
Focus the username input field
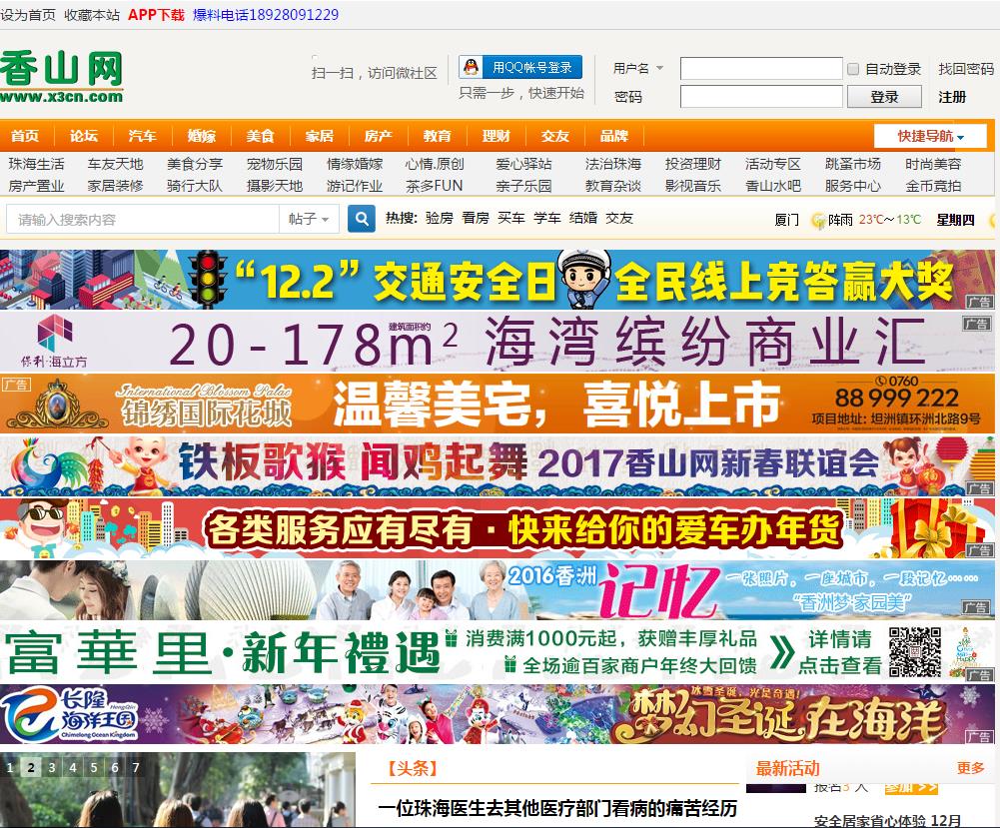[761, 69]
